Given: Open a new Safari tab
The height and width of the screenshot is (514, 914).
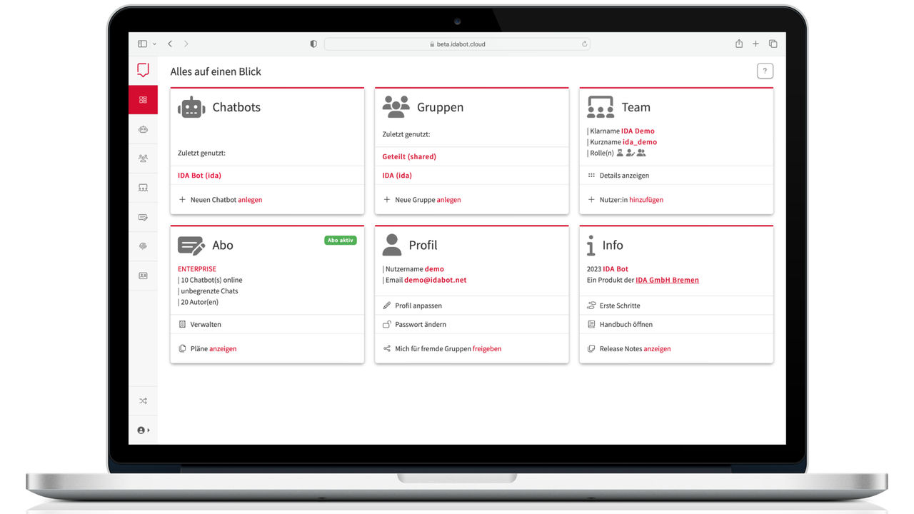Looking at the screenshot, I should [x=755, y=44].
